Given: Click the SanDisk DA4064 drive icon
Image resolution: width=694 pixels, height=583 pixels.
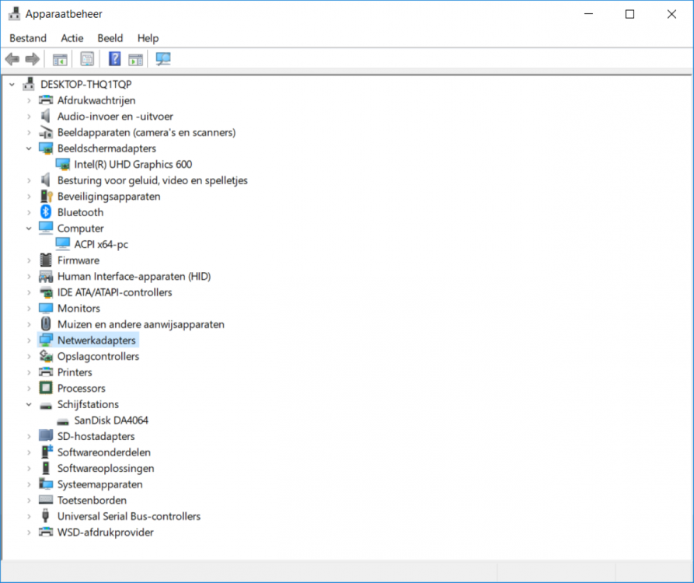Looking at the screenshot, I should [63, 421].
